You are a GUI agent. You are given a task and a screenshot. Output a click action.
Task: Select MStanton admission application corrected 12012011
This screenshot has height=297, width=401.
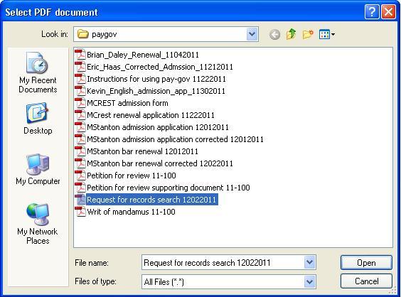pyautogui.click(x=175, y=139)
